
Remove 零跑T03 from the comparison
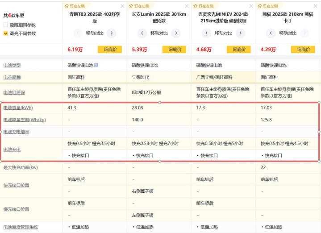coord(122,6)
